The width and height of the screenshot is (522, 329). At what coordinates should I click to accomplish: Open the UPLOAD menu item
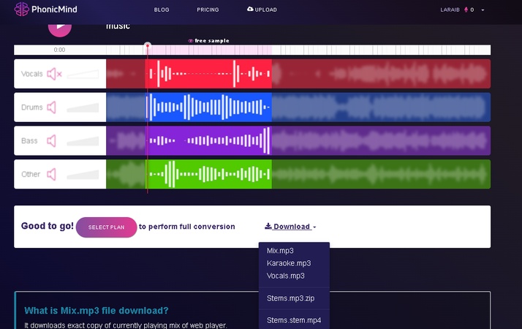coord(262,10)
